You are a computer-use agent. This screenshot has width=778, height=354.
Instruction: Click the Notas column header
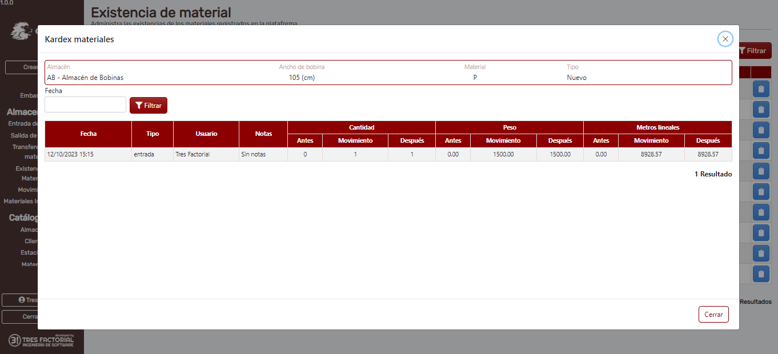pos(263,134)
